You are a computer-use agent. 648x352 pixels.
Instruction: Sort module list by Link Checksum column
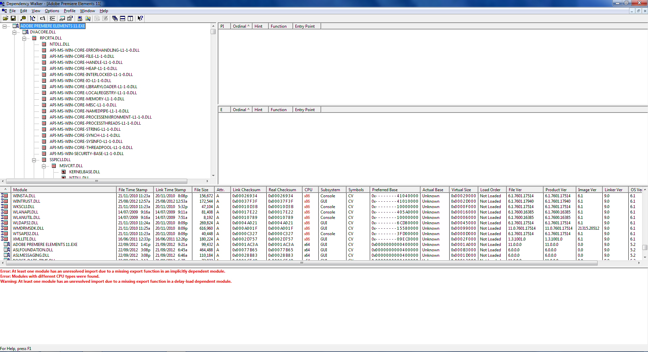click(x=248, y=190)
